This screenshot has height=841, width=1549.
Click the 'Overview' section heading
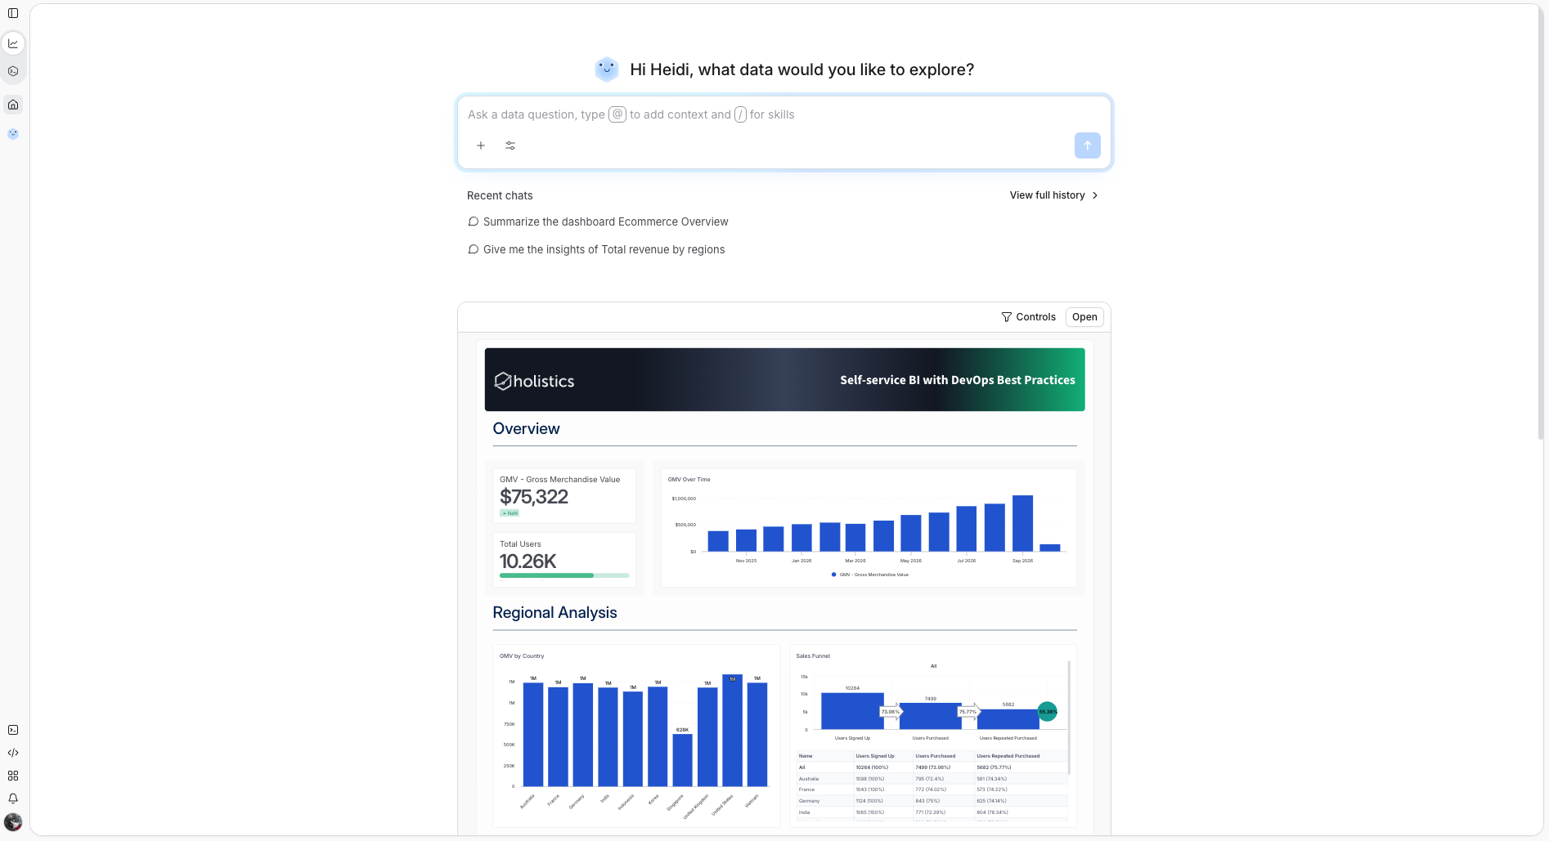coord(526,429)
